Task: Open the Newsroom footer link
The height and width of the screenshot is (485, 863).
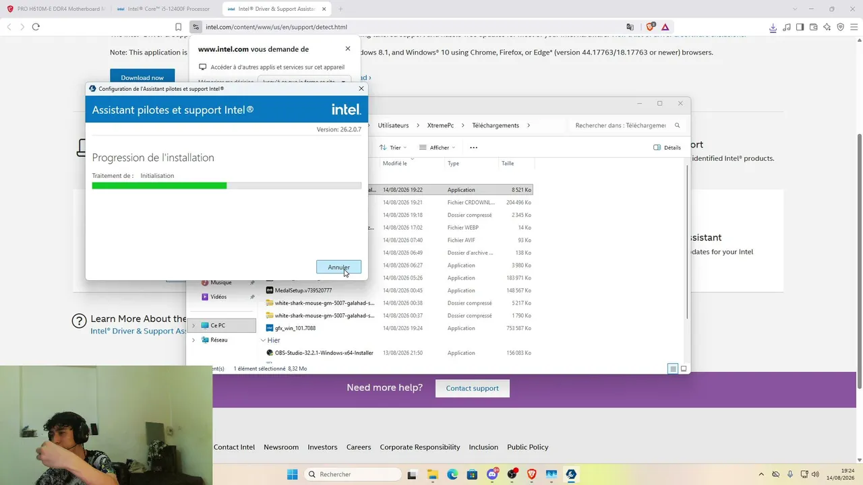Action: click(x=281, y=447)
